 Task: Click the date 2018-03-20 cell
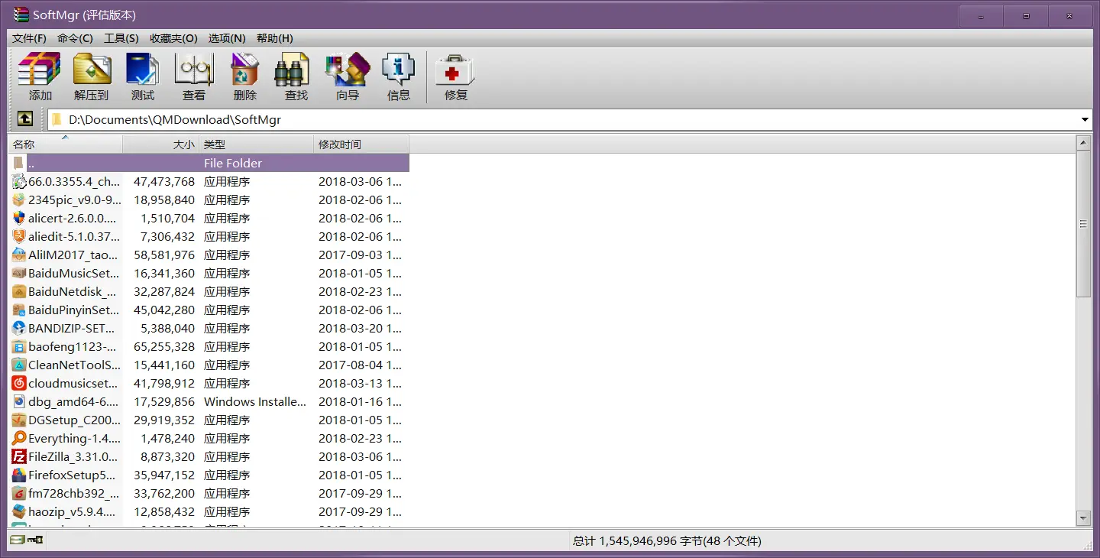point(360,328)
